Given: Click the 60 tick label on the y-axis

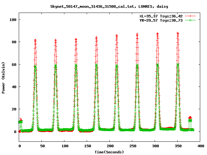Looking at the screenshot, I should (x=14, y=64).
